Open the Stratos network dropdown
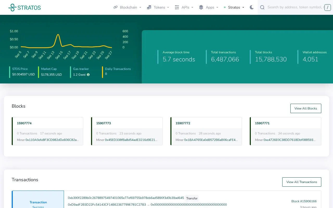The image size is (333, 208). 234,7
